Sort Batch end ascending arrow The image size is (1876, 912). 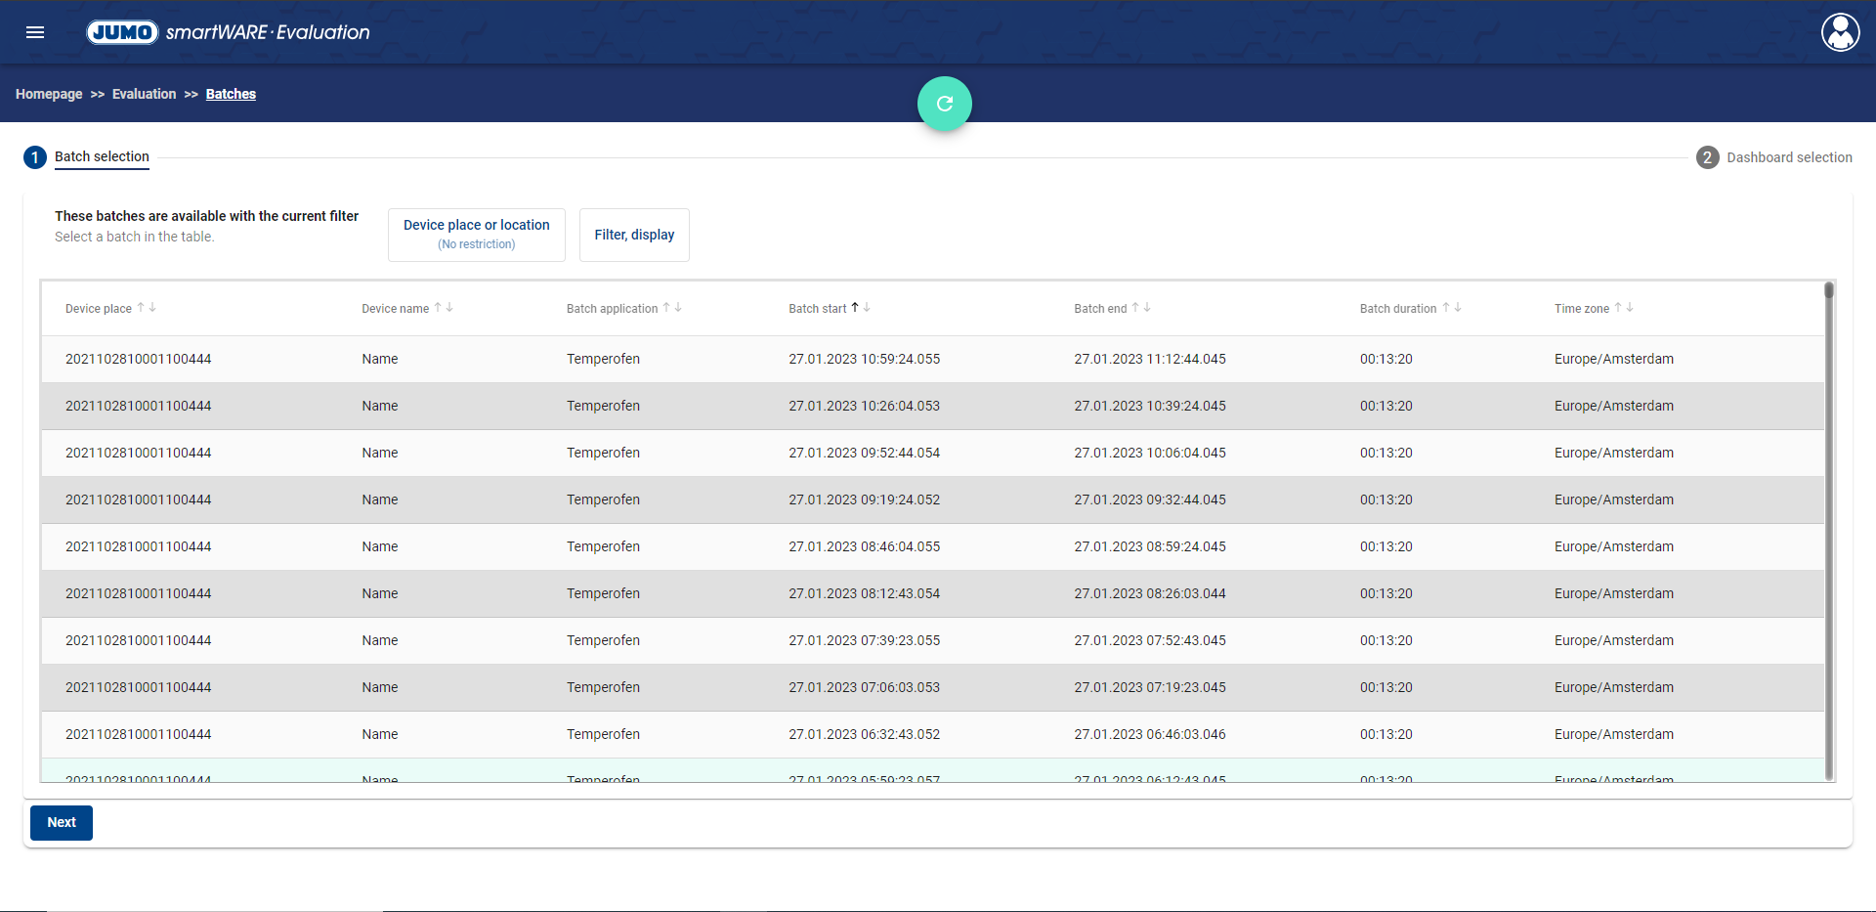[1135, 307]
